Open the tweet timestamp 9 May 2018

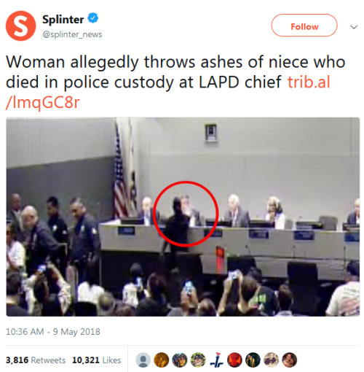53,332
